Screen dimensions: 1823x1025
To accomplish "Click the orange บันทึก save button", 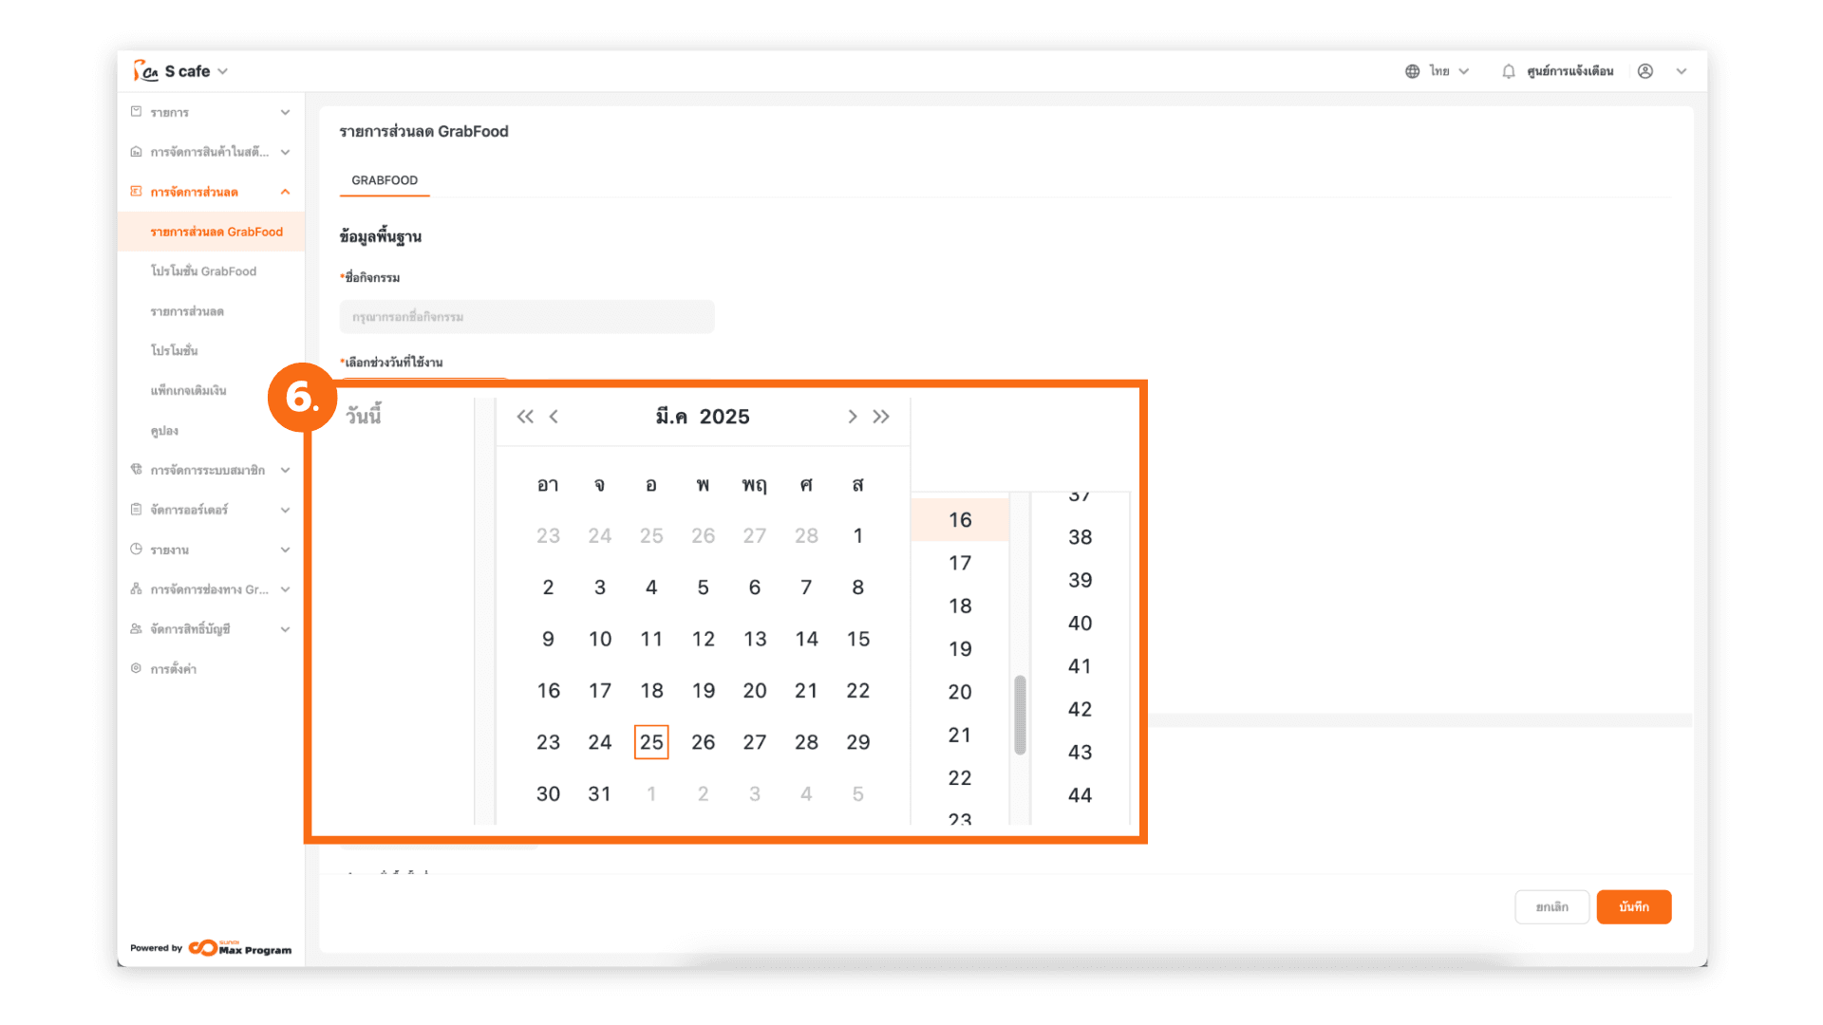I will tap(1633, 906).
